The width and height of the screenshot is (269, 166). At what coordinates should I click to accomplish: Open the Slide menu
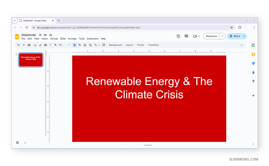click(x=63, y=39)
